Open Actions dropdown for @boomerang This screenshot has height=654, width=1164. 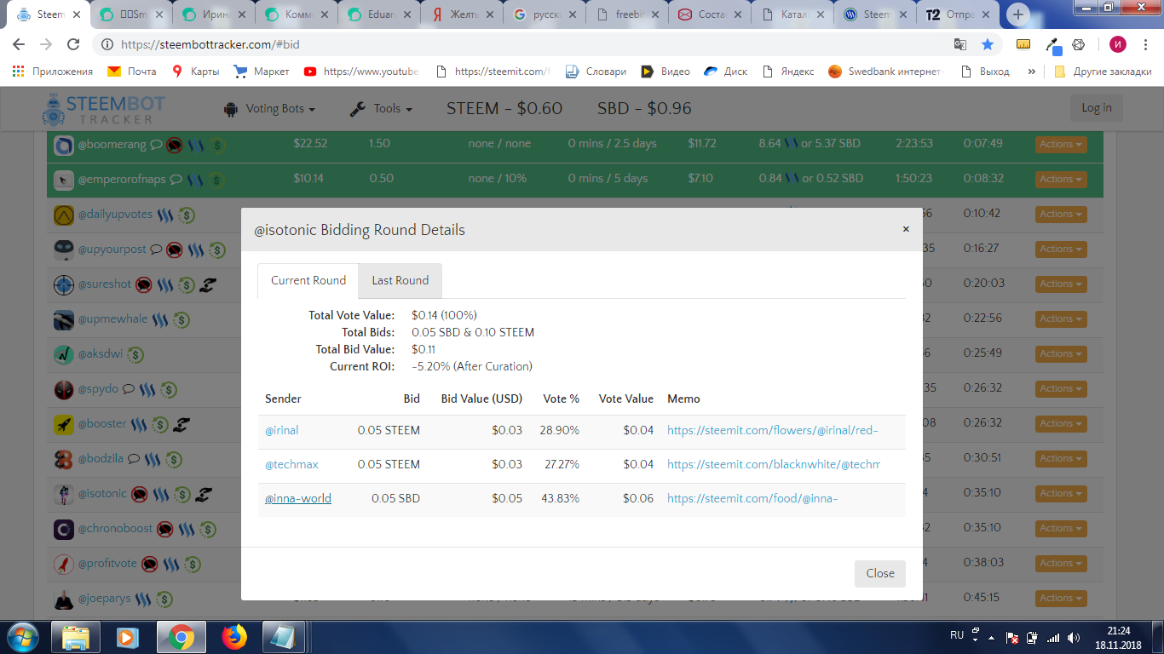click(1061, 144)
